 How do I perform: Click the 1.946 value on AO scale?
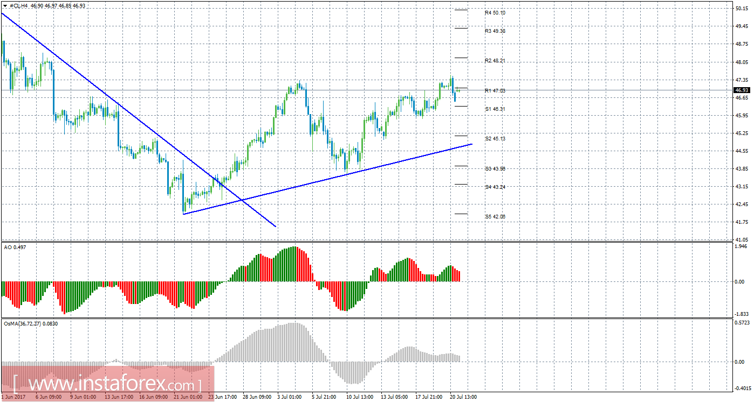742,246
